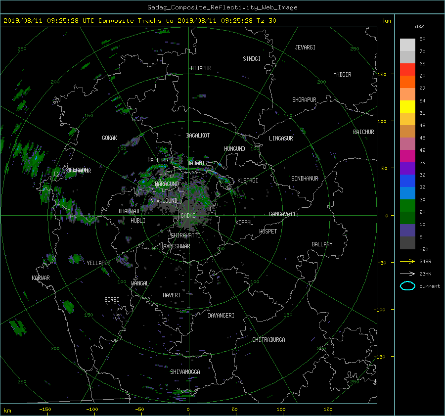Click the RAMDURG city label
445x416 pixels.
(x=158, y=160)
